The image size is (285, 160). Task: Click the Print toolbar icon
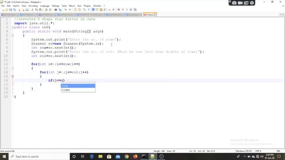(x=27, y=10)
